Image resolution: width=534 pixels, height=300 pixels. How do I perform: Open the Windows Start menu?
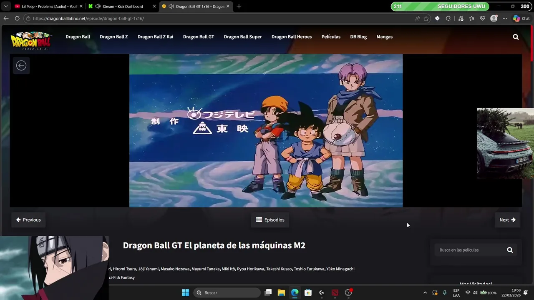[186, 292]
